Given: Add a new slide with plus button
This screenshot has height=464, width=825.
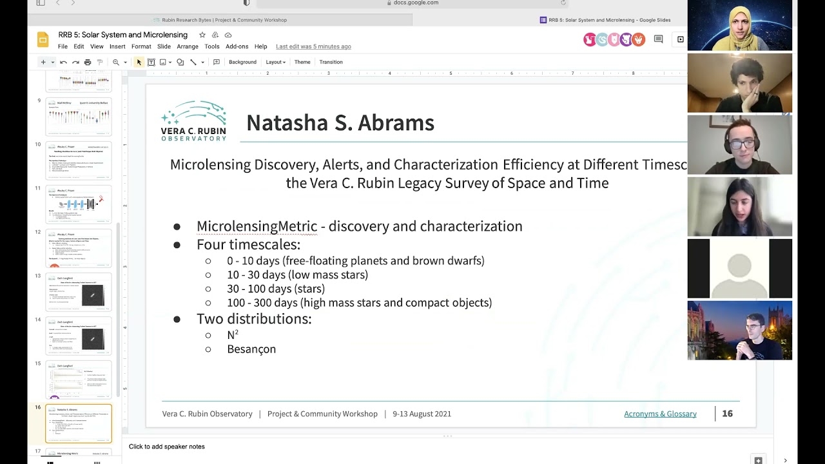Looking at the screenshot, I should (x=43, y=62).
